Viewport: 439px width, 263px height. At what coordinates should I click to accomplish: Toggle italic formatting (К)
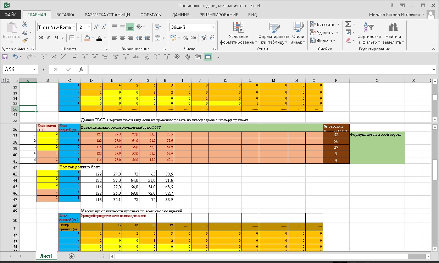(x=49, y=38)
